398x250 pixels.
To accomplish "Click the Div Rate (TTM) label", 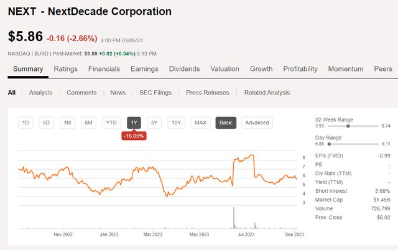I will pos(333,174).
